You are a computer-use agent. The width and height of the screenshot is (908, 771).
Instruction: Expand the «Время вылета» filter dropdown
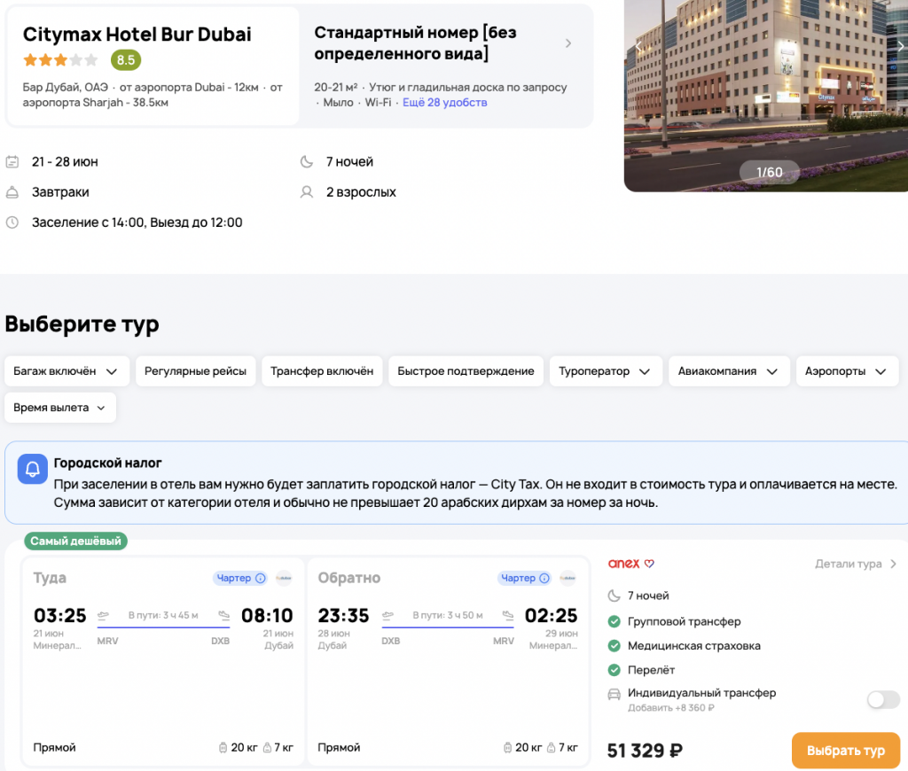click(x=60, y=408)
